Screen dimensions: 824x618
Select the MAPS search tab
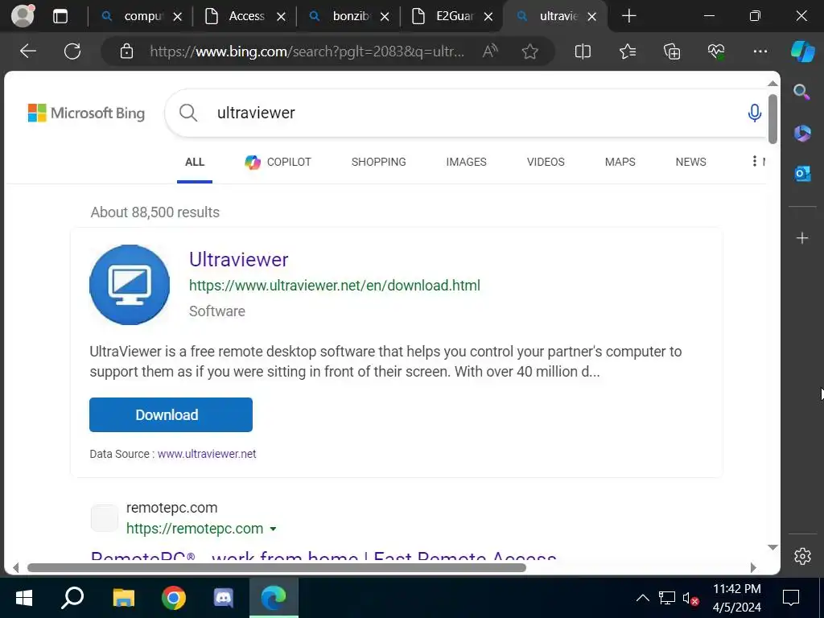coord(620,162)
